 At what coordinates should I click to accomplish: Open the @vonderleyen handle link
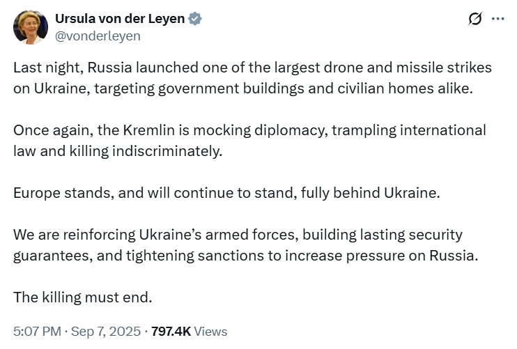pyautogui.click(x=98, y=36)
